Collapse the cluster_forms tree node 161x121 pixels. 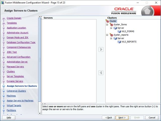pyautogui.click(x=107, y=25)
